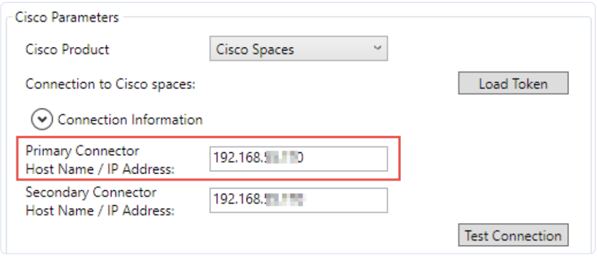597x264 pixels.
Task: Click the Connection Information expander label
Action: tap(130, 120)
